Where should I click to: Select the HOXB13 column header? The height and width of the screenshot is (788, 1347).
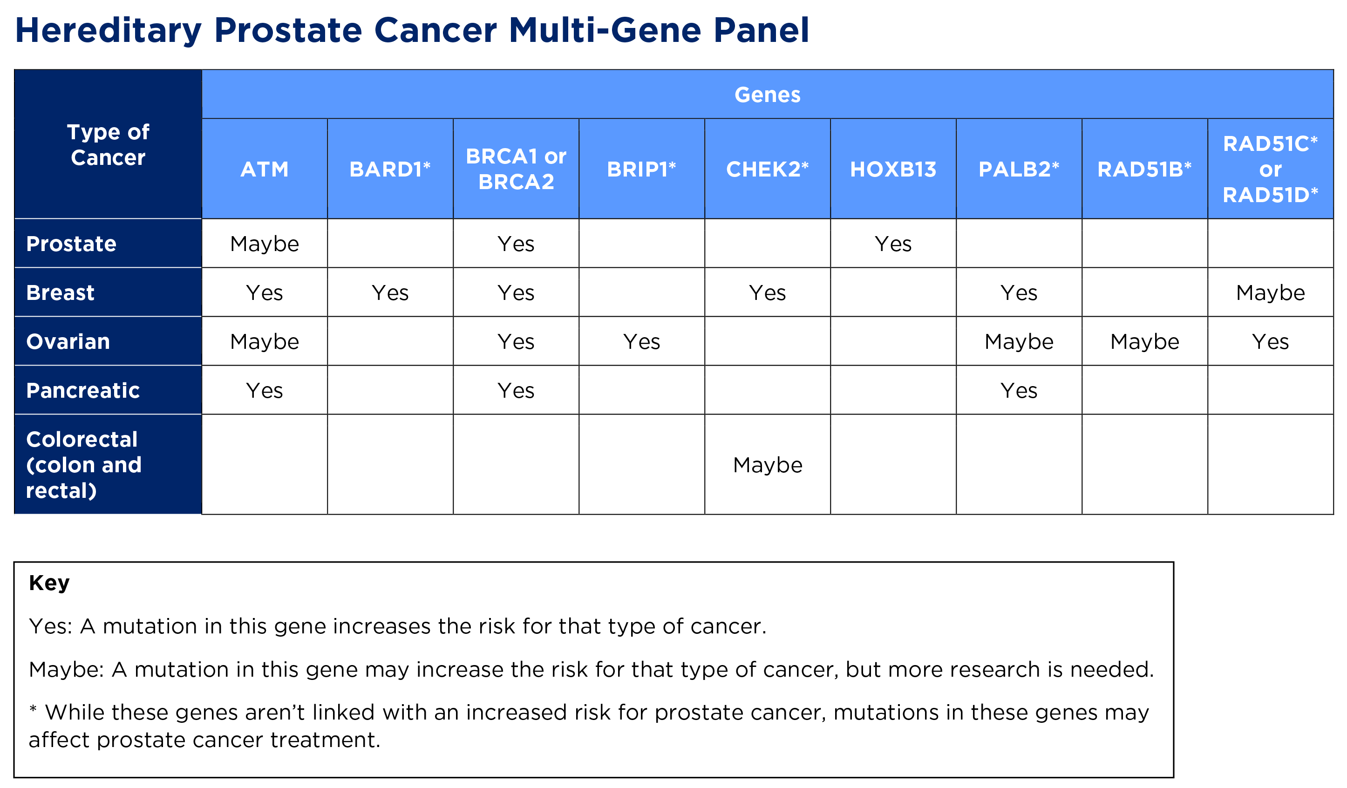893,169
